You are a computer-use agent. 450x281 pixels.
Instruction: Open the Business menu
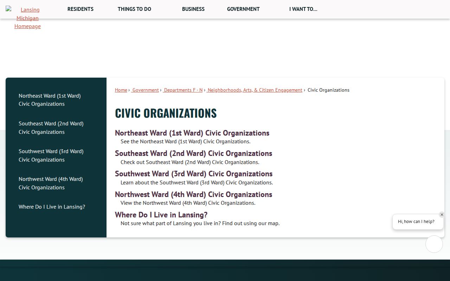(193, 9)
